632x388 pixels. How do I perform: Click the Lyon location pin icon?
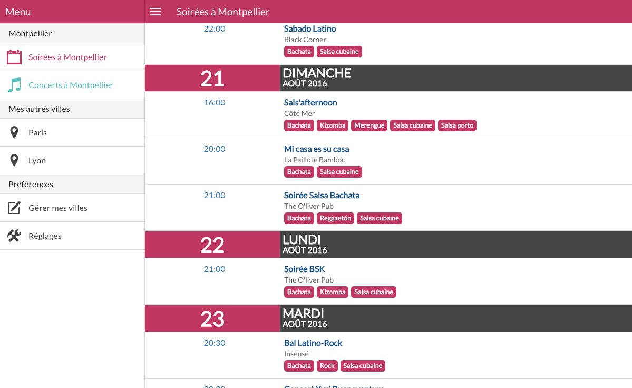click(14, 160)
